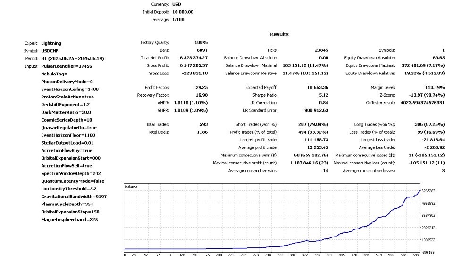The width and height of the screenshot is (453, 262).
Task: Select the Profit Factor value 29.25
Action: click(201, 88)
